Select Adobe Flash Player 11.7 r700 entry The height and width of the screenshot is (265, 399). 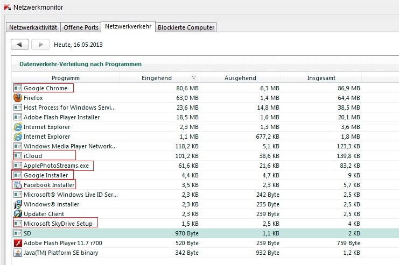click(x=63, y=243)
